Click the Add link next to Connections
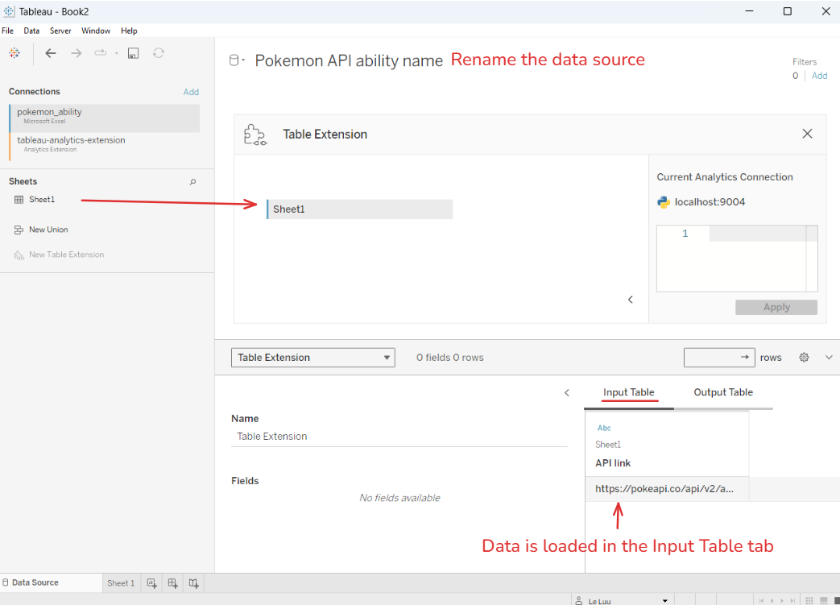Screen dimensions: 840x605 tap(191, 92)
